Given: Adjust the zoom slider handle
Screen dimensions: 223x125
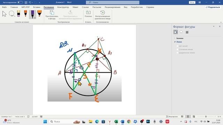Looking at the screenshot, I should click(206, 117).
